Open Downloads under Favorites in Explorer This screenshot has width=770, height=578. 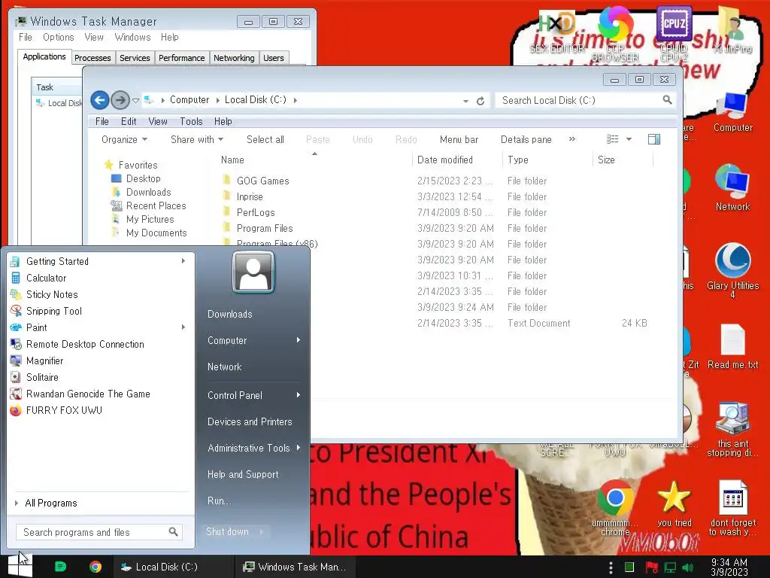[148, 192]
